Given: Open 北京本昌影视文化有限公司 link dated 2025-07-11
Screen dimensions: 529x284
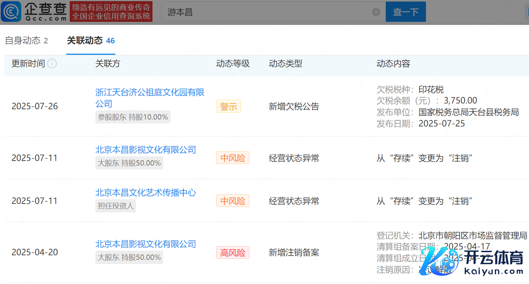Looking at the screenshot, I should coord(146,149).
